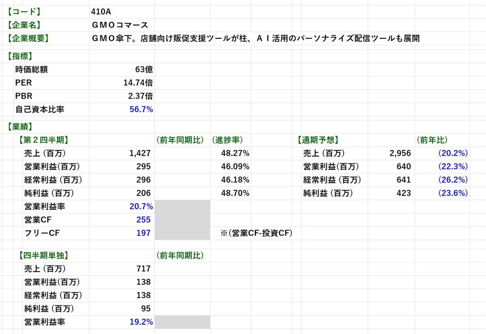The image size is (486, 334).
Task: Select the 46.09% progress rate
Action: coord(235,167)
